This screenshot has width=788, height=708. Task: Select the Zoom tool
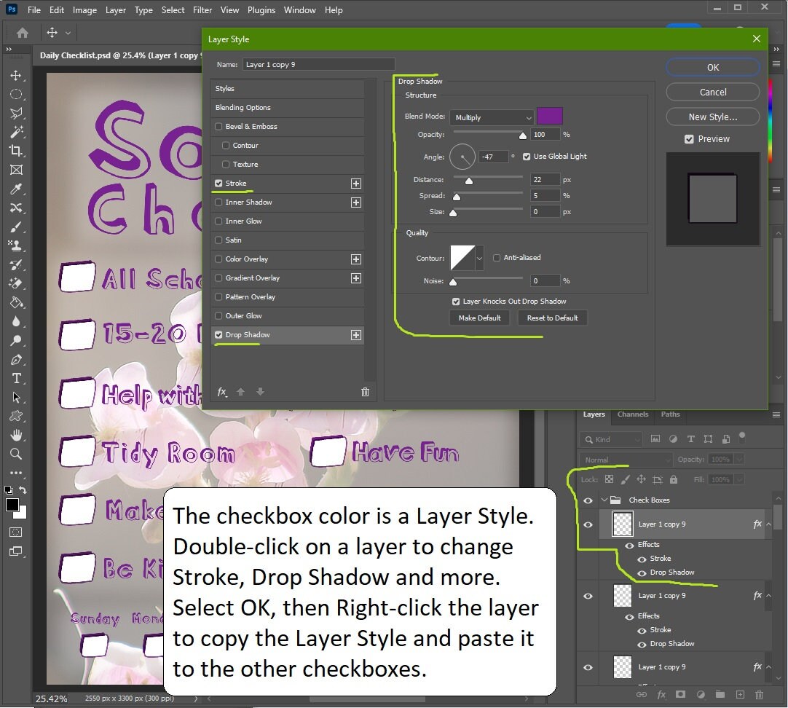pyautogui.click(x=16, y=454)
